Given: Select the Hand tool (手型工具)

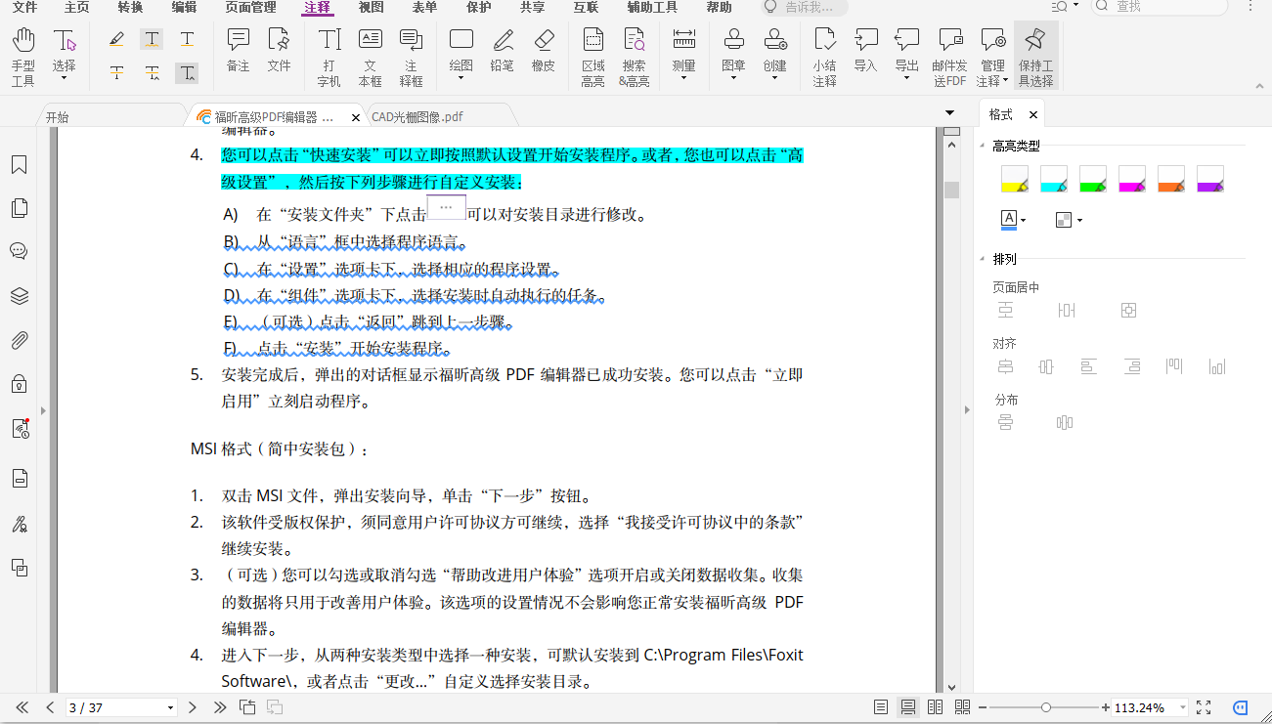Looking at the screenshot, I should point(23,57).
